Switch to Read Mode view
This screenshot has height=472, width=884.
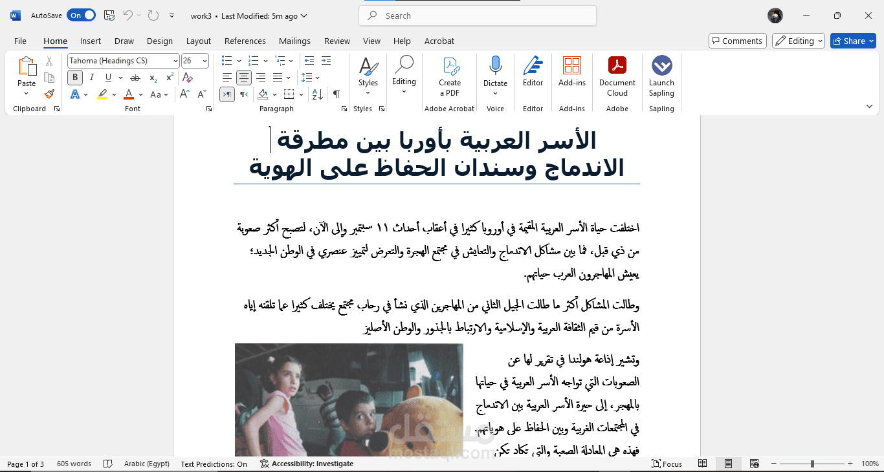[x=703, y=464]
